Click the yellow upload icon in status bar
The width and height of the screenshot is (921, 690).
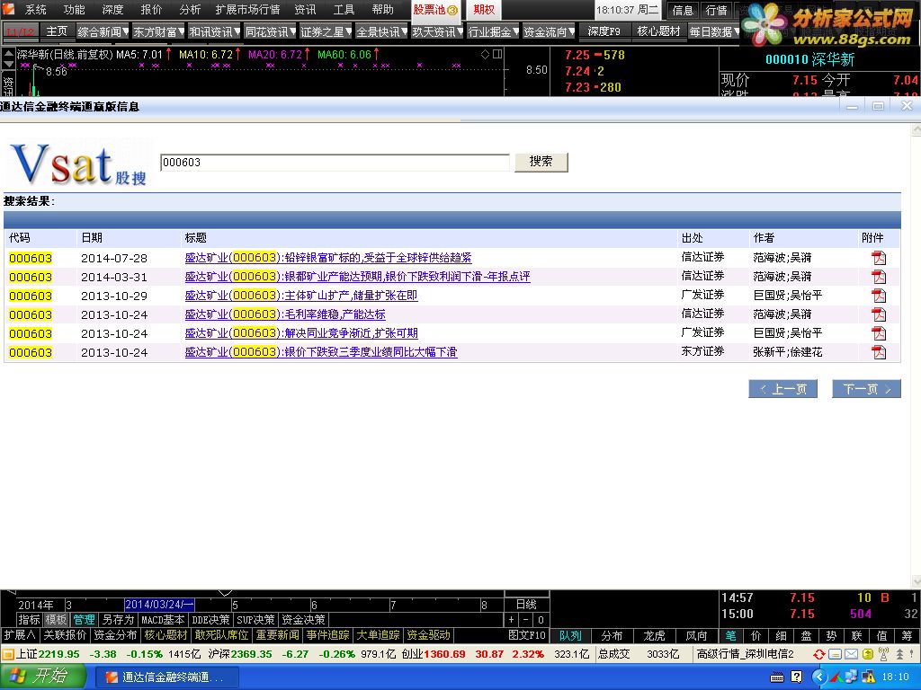868,654
